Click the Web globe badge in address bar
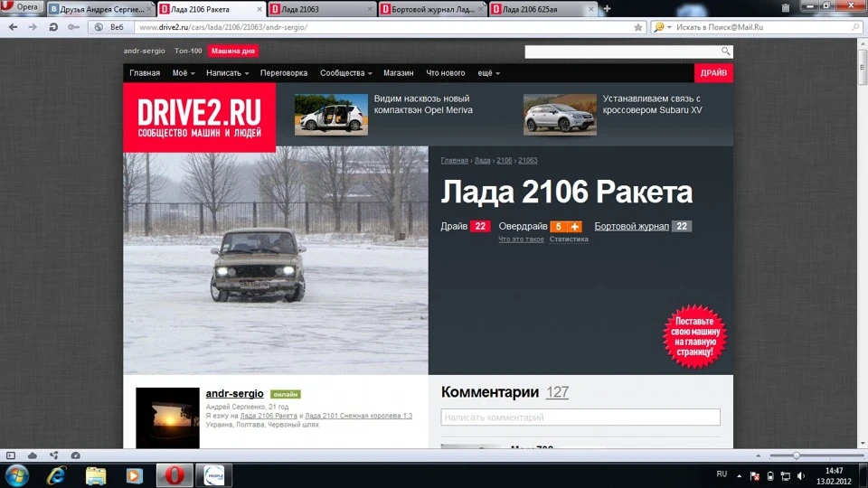 pyautogui.click(x=109, y=27)
